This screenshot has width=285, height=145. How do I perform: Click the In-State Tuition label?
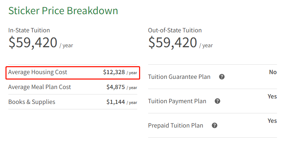click(29, 30)
